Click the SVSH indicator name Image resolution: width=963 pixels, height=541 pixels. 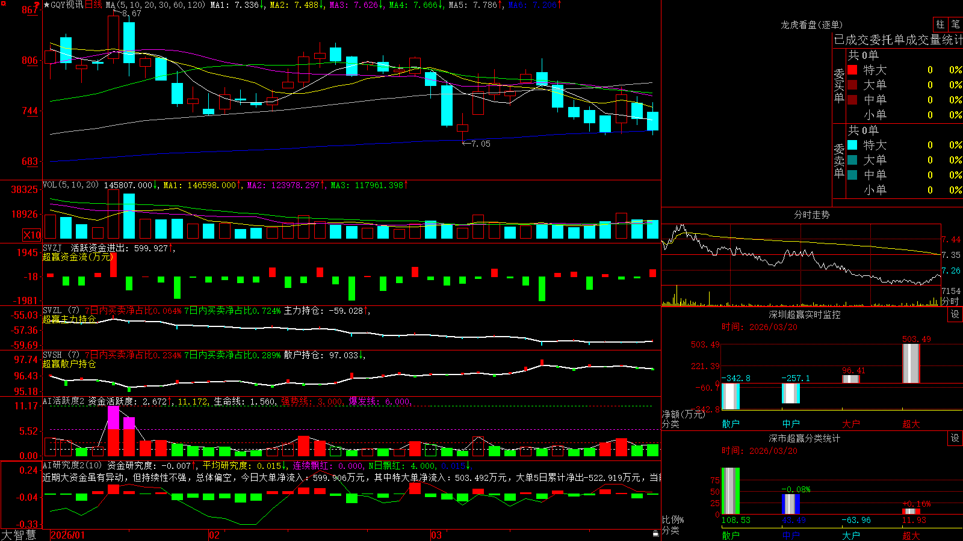click(52, 355)
